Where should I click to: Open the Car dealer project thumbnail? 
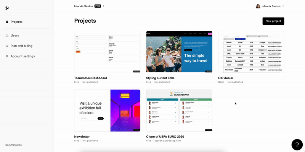[x=251, y=52]
